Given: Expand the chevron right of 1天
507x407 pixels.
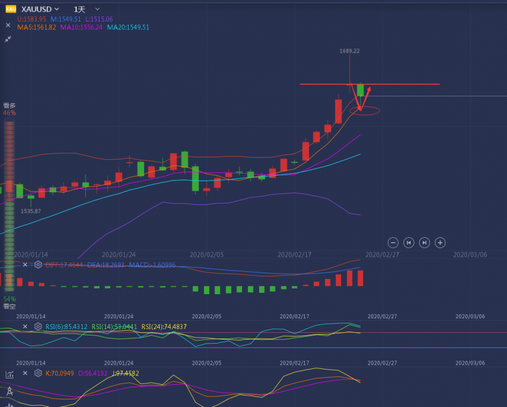Looking at the screenshot, I should coord(98,10).
